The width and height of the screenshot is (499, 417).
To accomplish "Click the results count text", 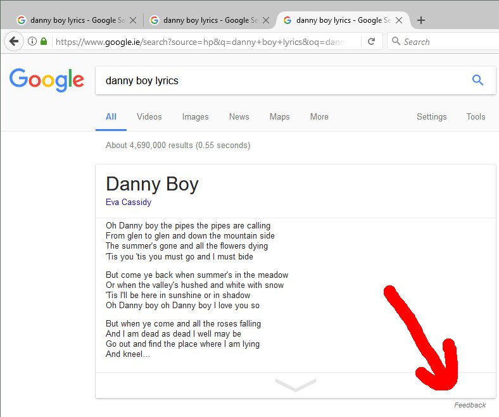I will click(178, 146).
